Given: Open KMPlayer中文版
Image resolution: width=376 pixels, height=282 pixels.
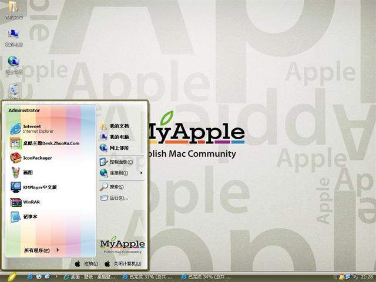Looking at the screenshot, I should [33, 187].
